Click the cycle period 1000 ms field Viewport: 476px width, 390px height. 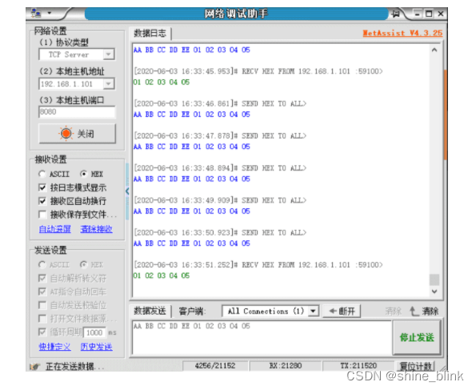[x=94, y=332]
